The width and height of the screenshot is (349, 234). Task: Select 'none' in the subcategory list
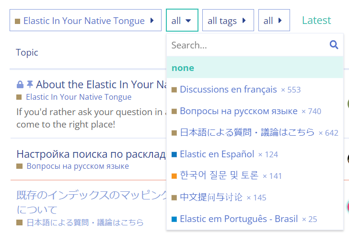point(183,68)
